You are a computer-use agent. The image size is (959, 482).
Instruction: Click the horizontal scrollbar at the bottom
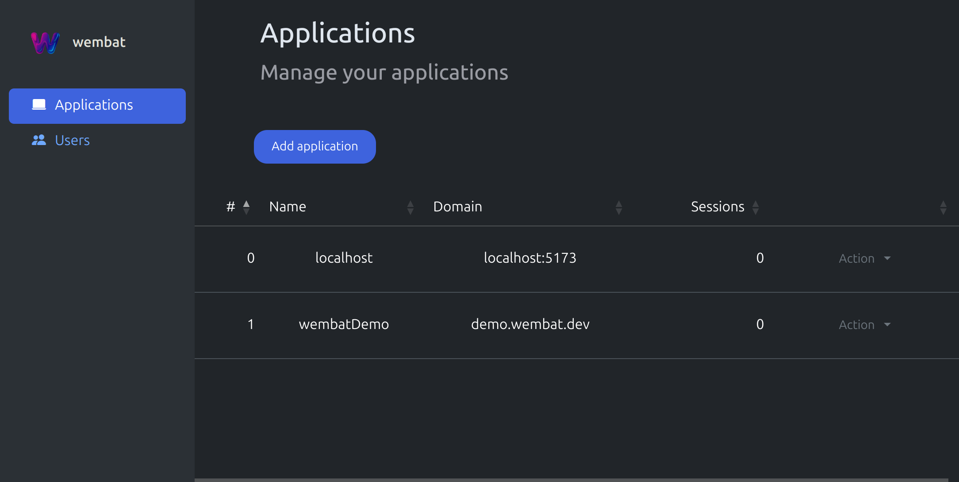point(571,479)
